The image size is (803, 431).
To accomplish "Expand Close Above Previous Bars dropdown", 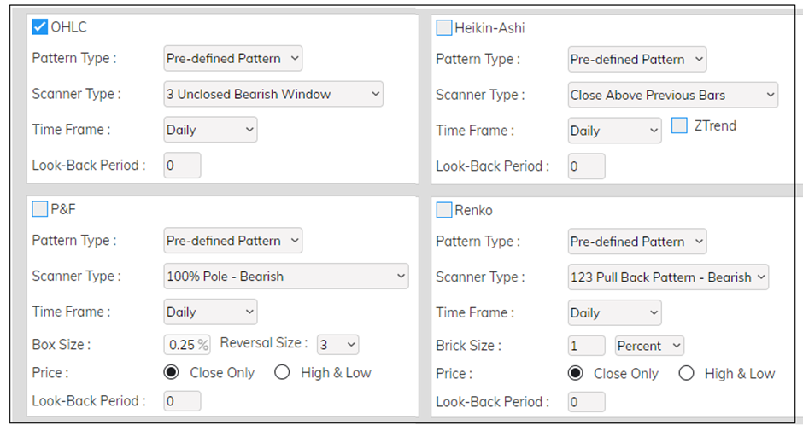I will point(672,95).
